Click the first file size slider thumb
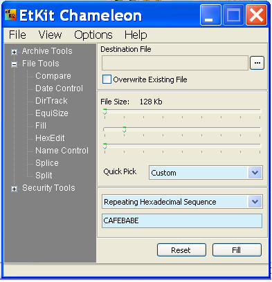Screen dimensions: 272x282 pos(105,112)
